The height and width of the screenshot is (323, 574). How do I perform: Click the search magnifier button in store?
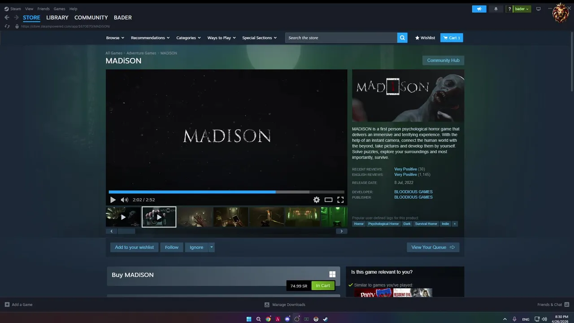(x=402, y=38)
